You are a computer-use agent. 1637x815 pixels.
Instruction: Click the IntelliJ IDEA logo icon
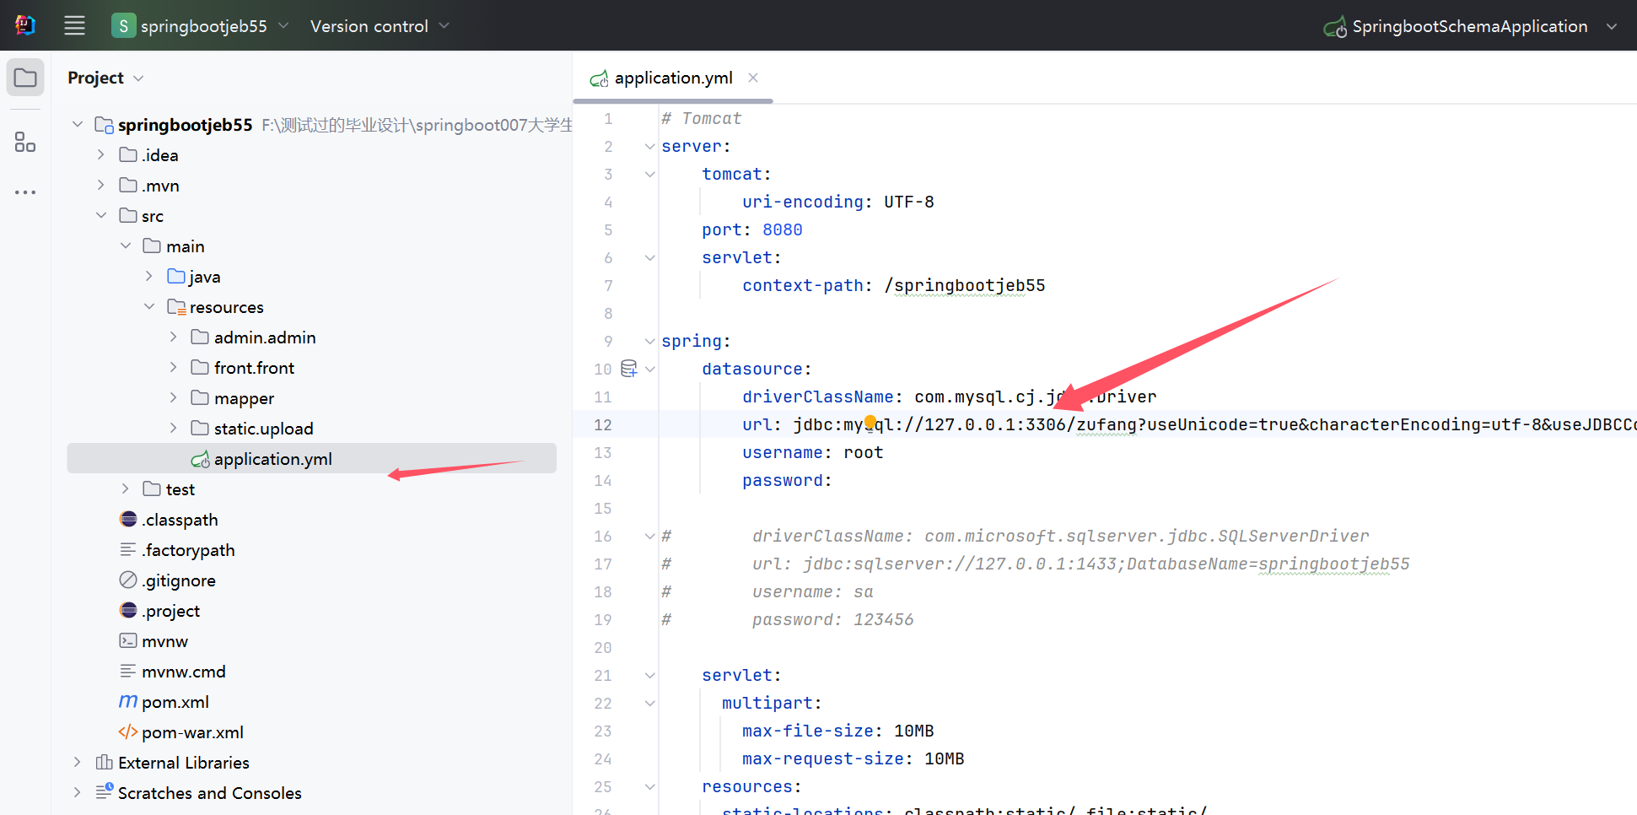tap(25, 25)
